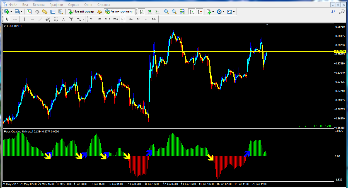Image resolution: width=348 pixels, height=188 pixels.
Task: Expand the new chart dropdown arrow
Action: coord(11,12)
